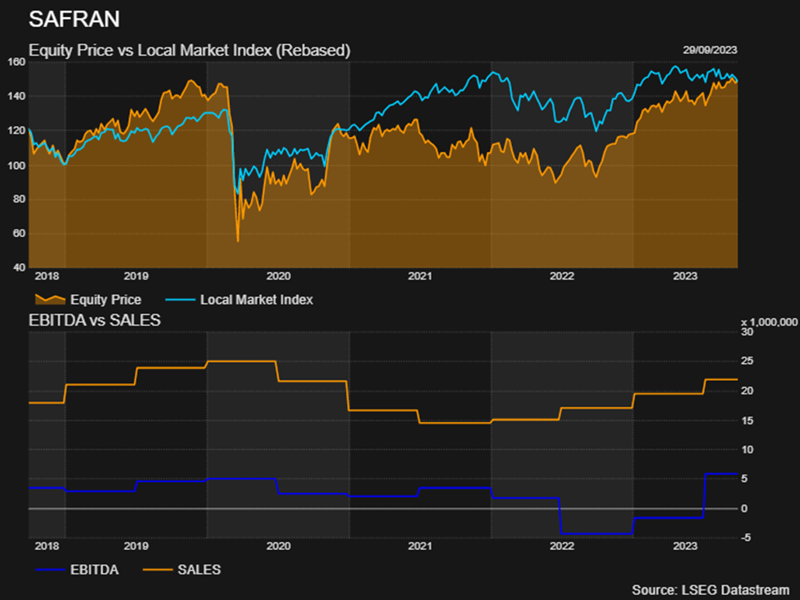Click the 2020 label under the EBITDA chart
The width and height of the screenshot is (800, 600).
[279, 547]
